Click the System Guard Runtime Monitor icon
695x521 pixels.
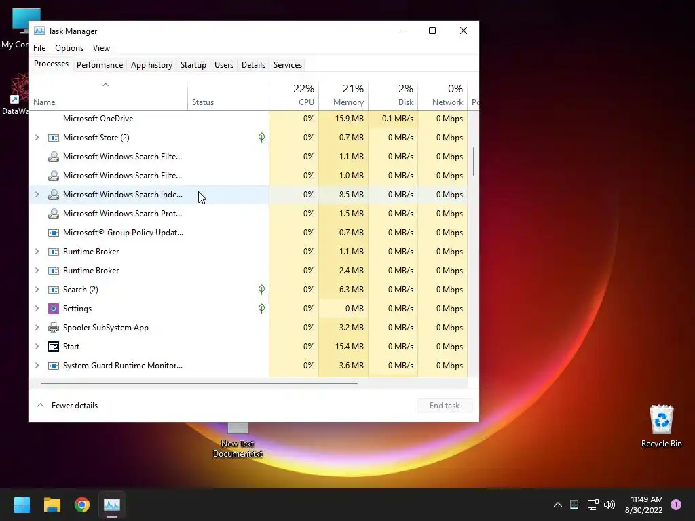pyautogui.click(x=53, y=366)
